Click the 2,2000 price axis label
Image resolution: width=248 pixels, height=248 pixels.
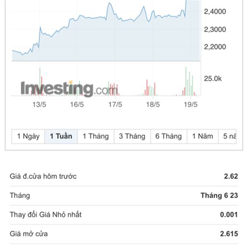215,47
